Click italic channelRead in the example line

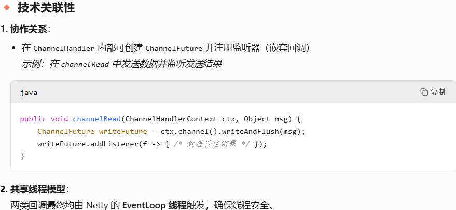pyautogui.click(x=85, y=64)
